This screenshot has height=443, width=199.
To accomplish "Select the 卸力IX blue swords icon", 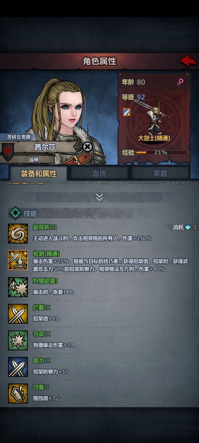I will click(x=18, y=367).
